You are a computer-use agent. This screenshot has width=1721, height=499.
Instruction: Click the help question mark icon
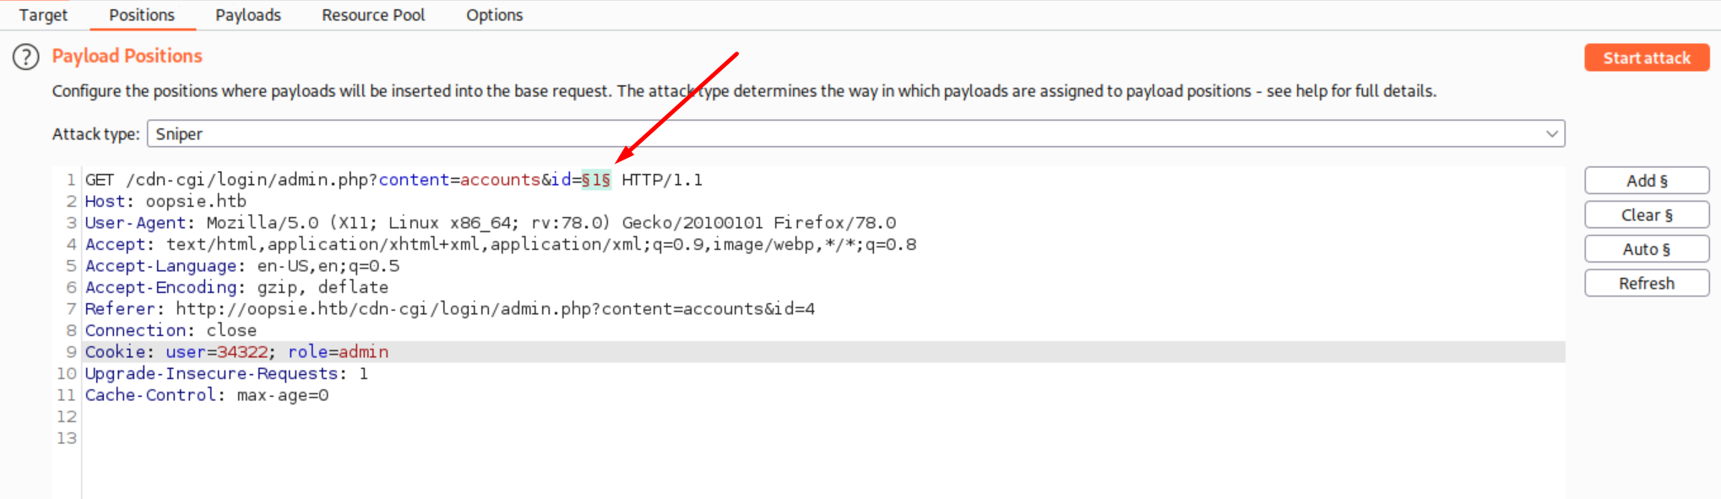[26, 57]
